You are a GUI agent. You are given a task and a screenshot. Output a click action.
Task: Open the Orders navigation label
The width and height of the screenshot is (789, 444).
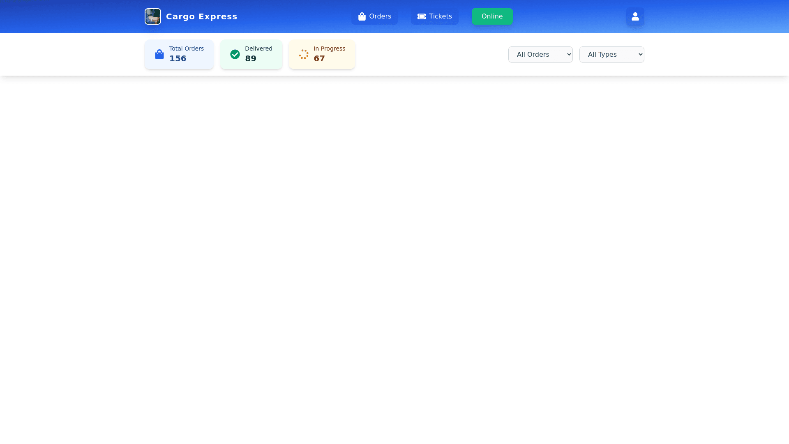point(380,16)
